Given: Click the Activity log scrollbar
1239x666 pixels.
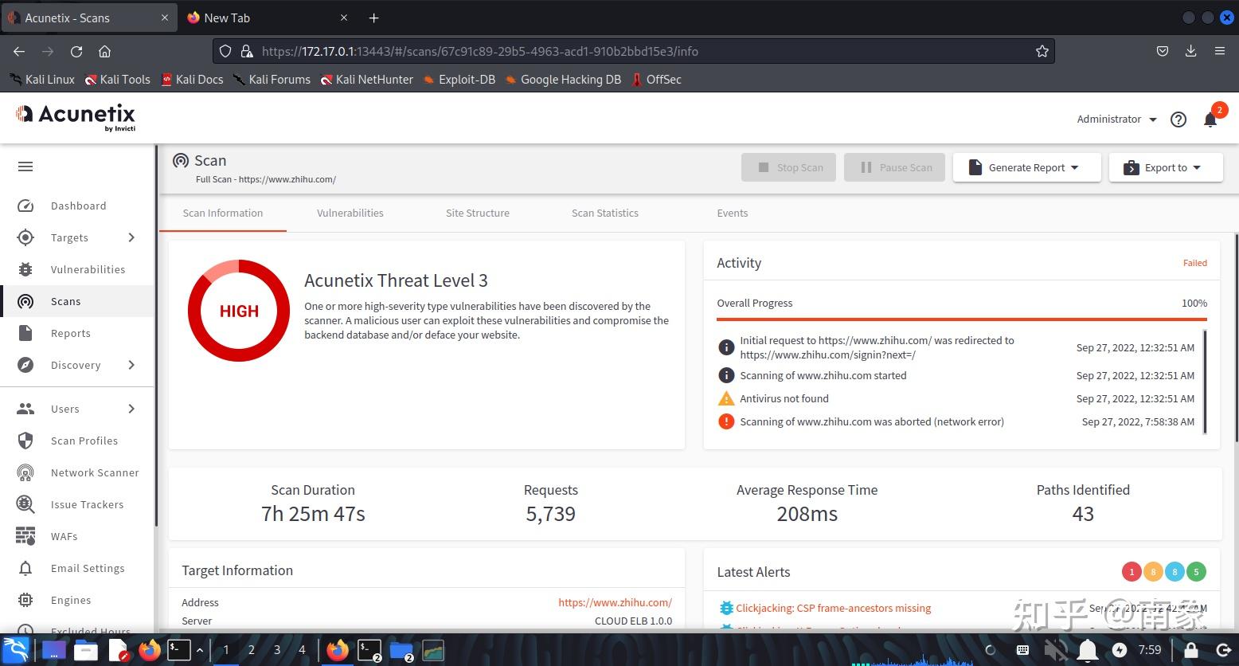Looking at the screenshot, I should click(x=1205, y=382).
